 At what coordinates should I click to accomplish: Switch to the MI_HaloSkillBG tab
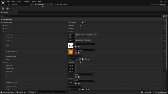pyautogui.click(x=62, y=5)
